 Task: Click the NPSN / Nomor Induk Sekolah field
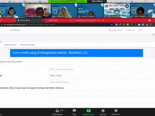tap(102, 69)
